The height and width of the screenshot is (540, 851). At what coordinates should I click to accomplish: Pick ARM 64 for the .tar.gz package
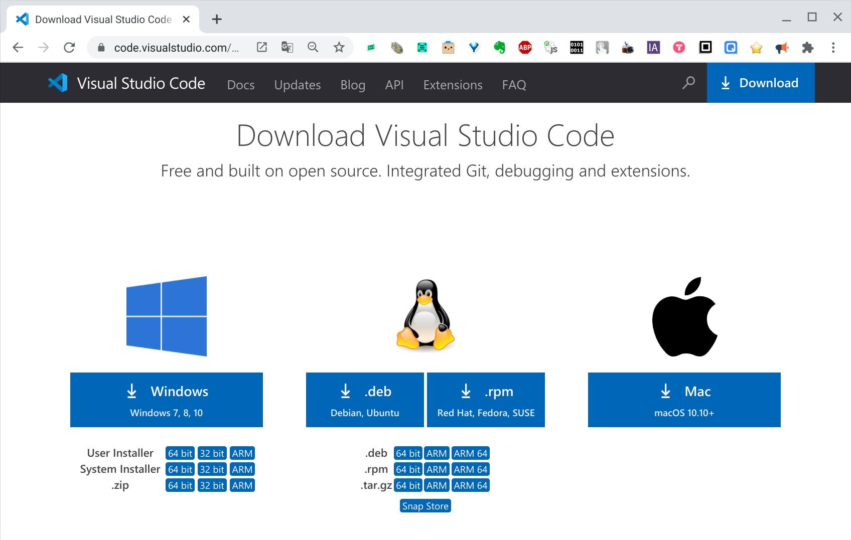[470, 485]
